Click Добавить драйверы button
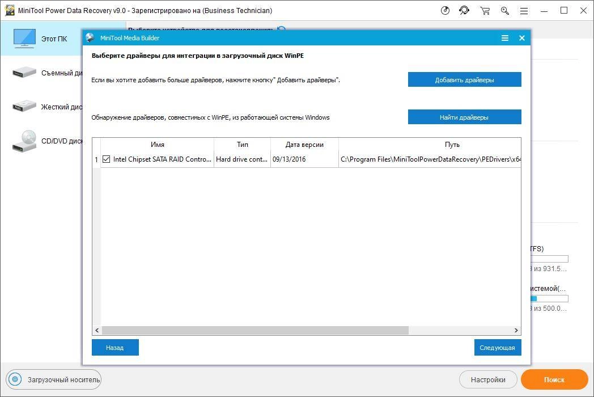Screen dimensions: 594x397 pos(464,79)
